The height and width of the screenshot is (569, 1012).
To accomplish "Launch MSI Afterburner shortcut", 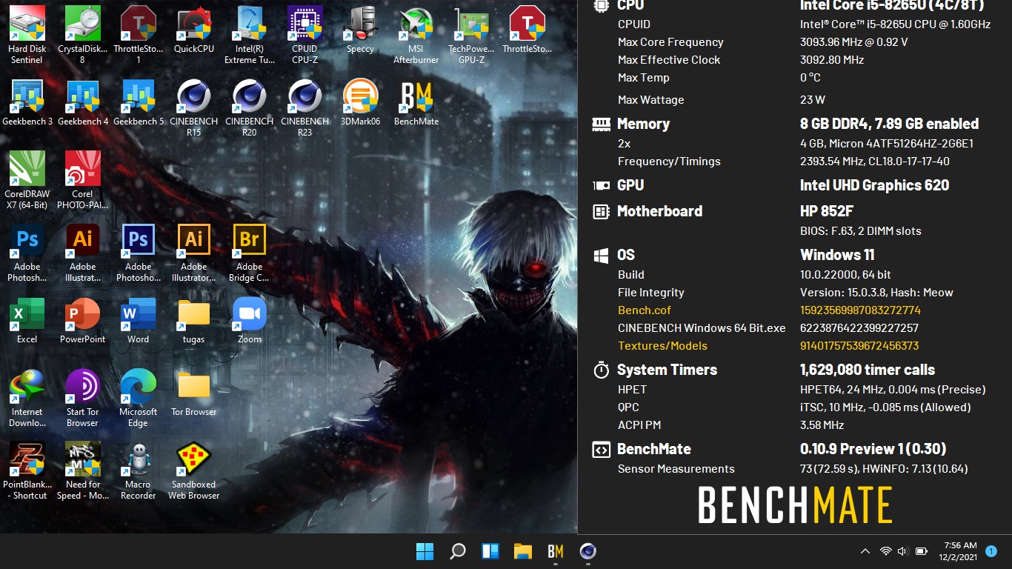I will click(416, 34).
